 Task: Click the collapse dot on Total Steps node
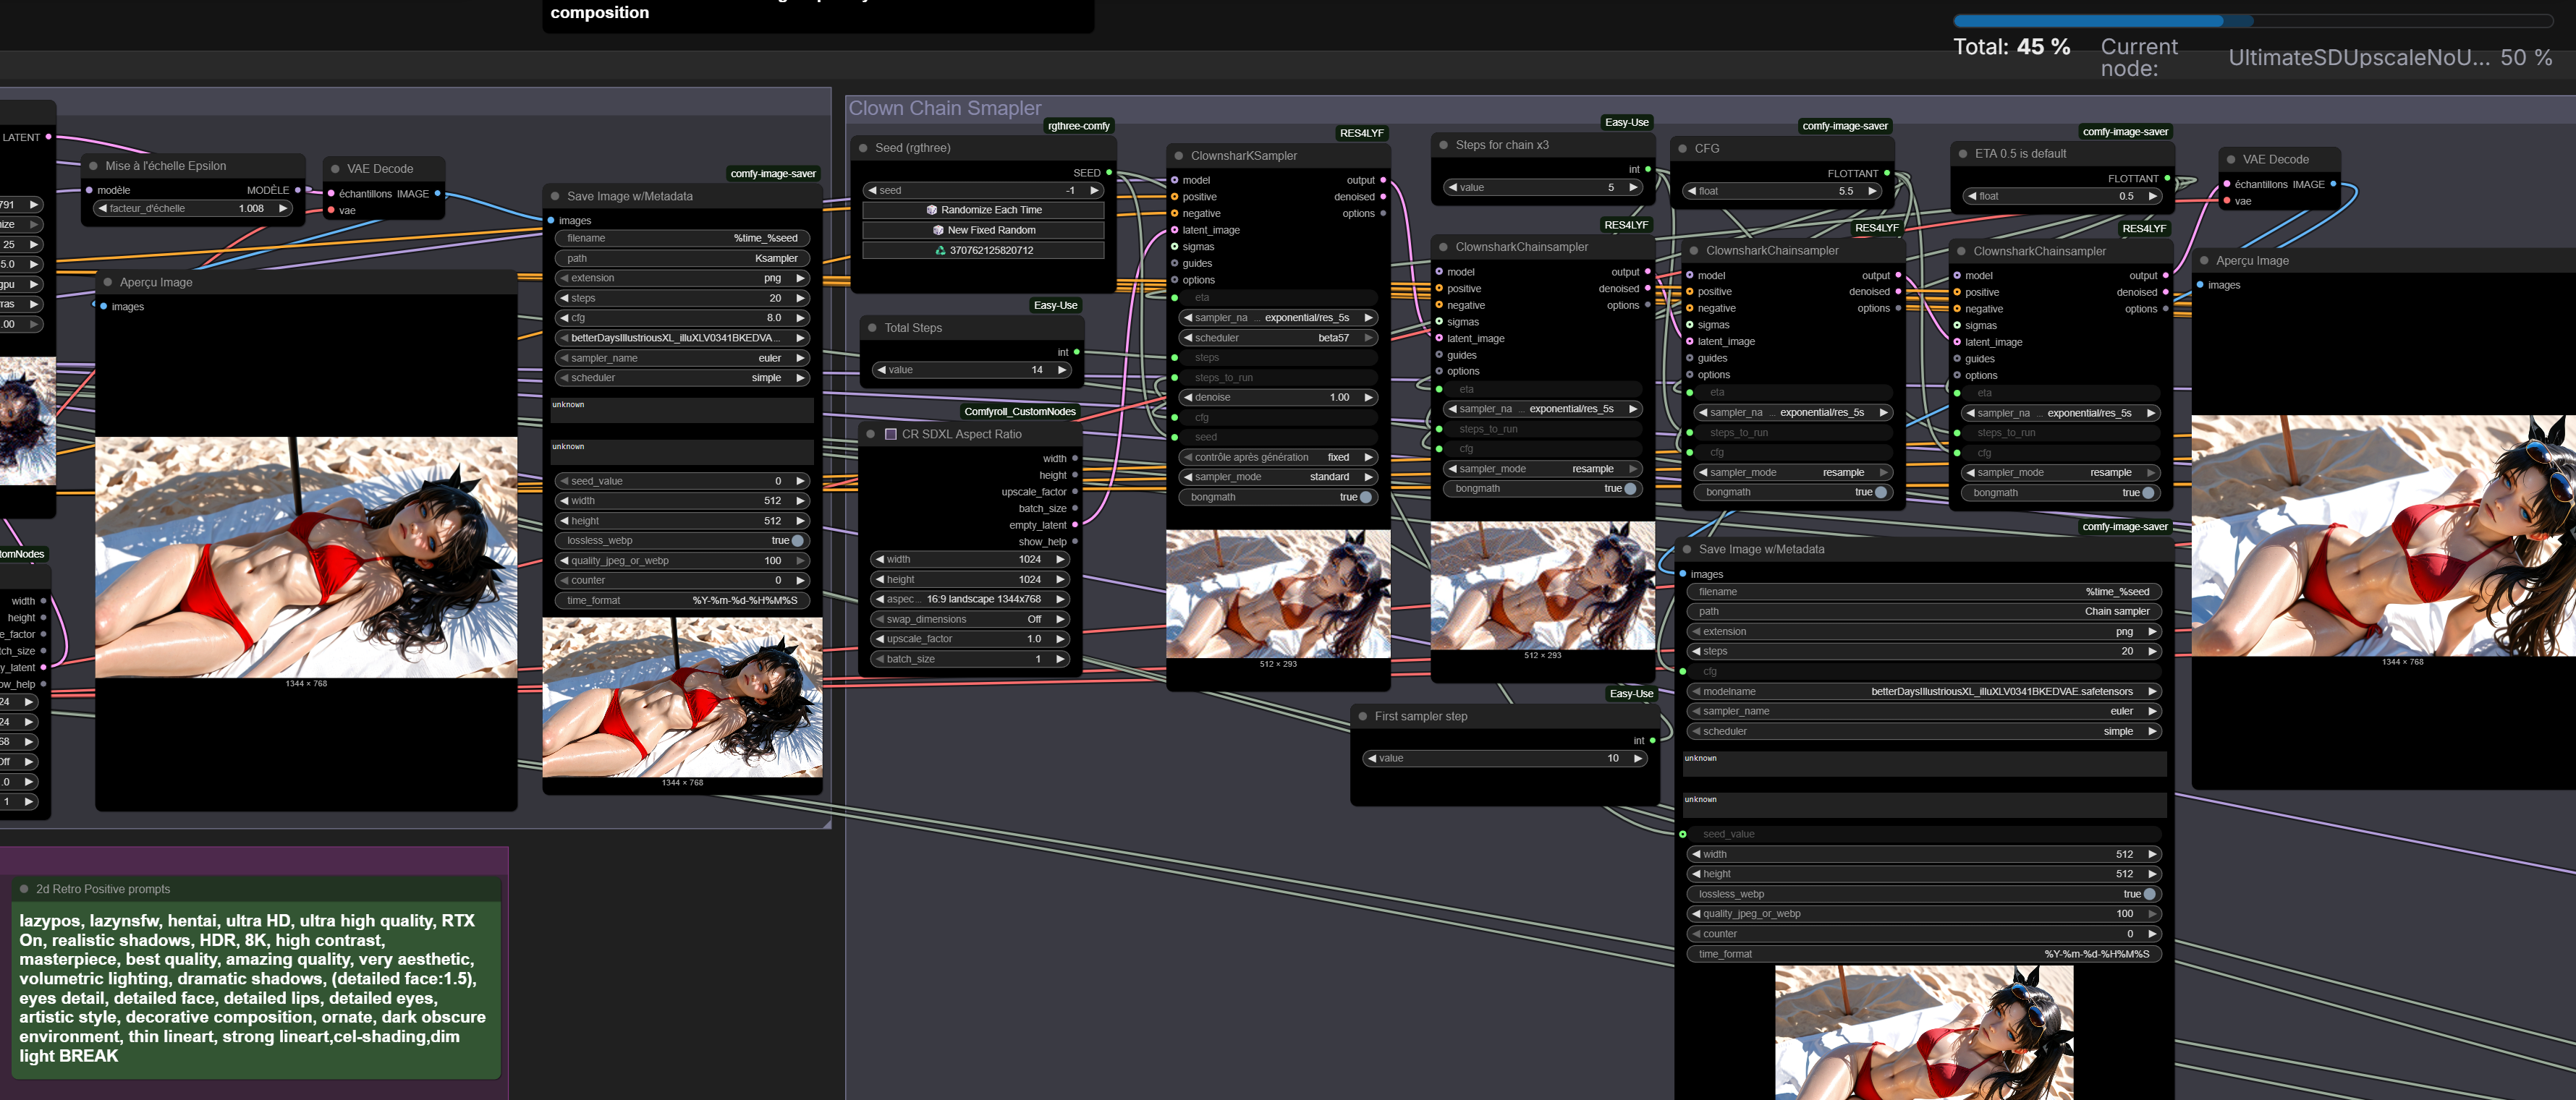click(872, 328)
